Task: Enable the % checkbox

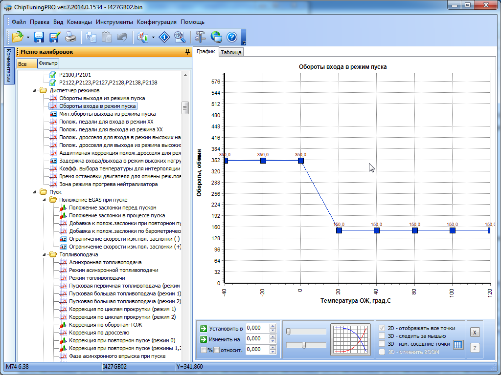Action: [204, 350]
